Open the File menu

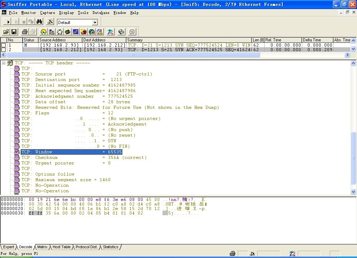pos(13,13)
